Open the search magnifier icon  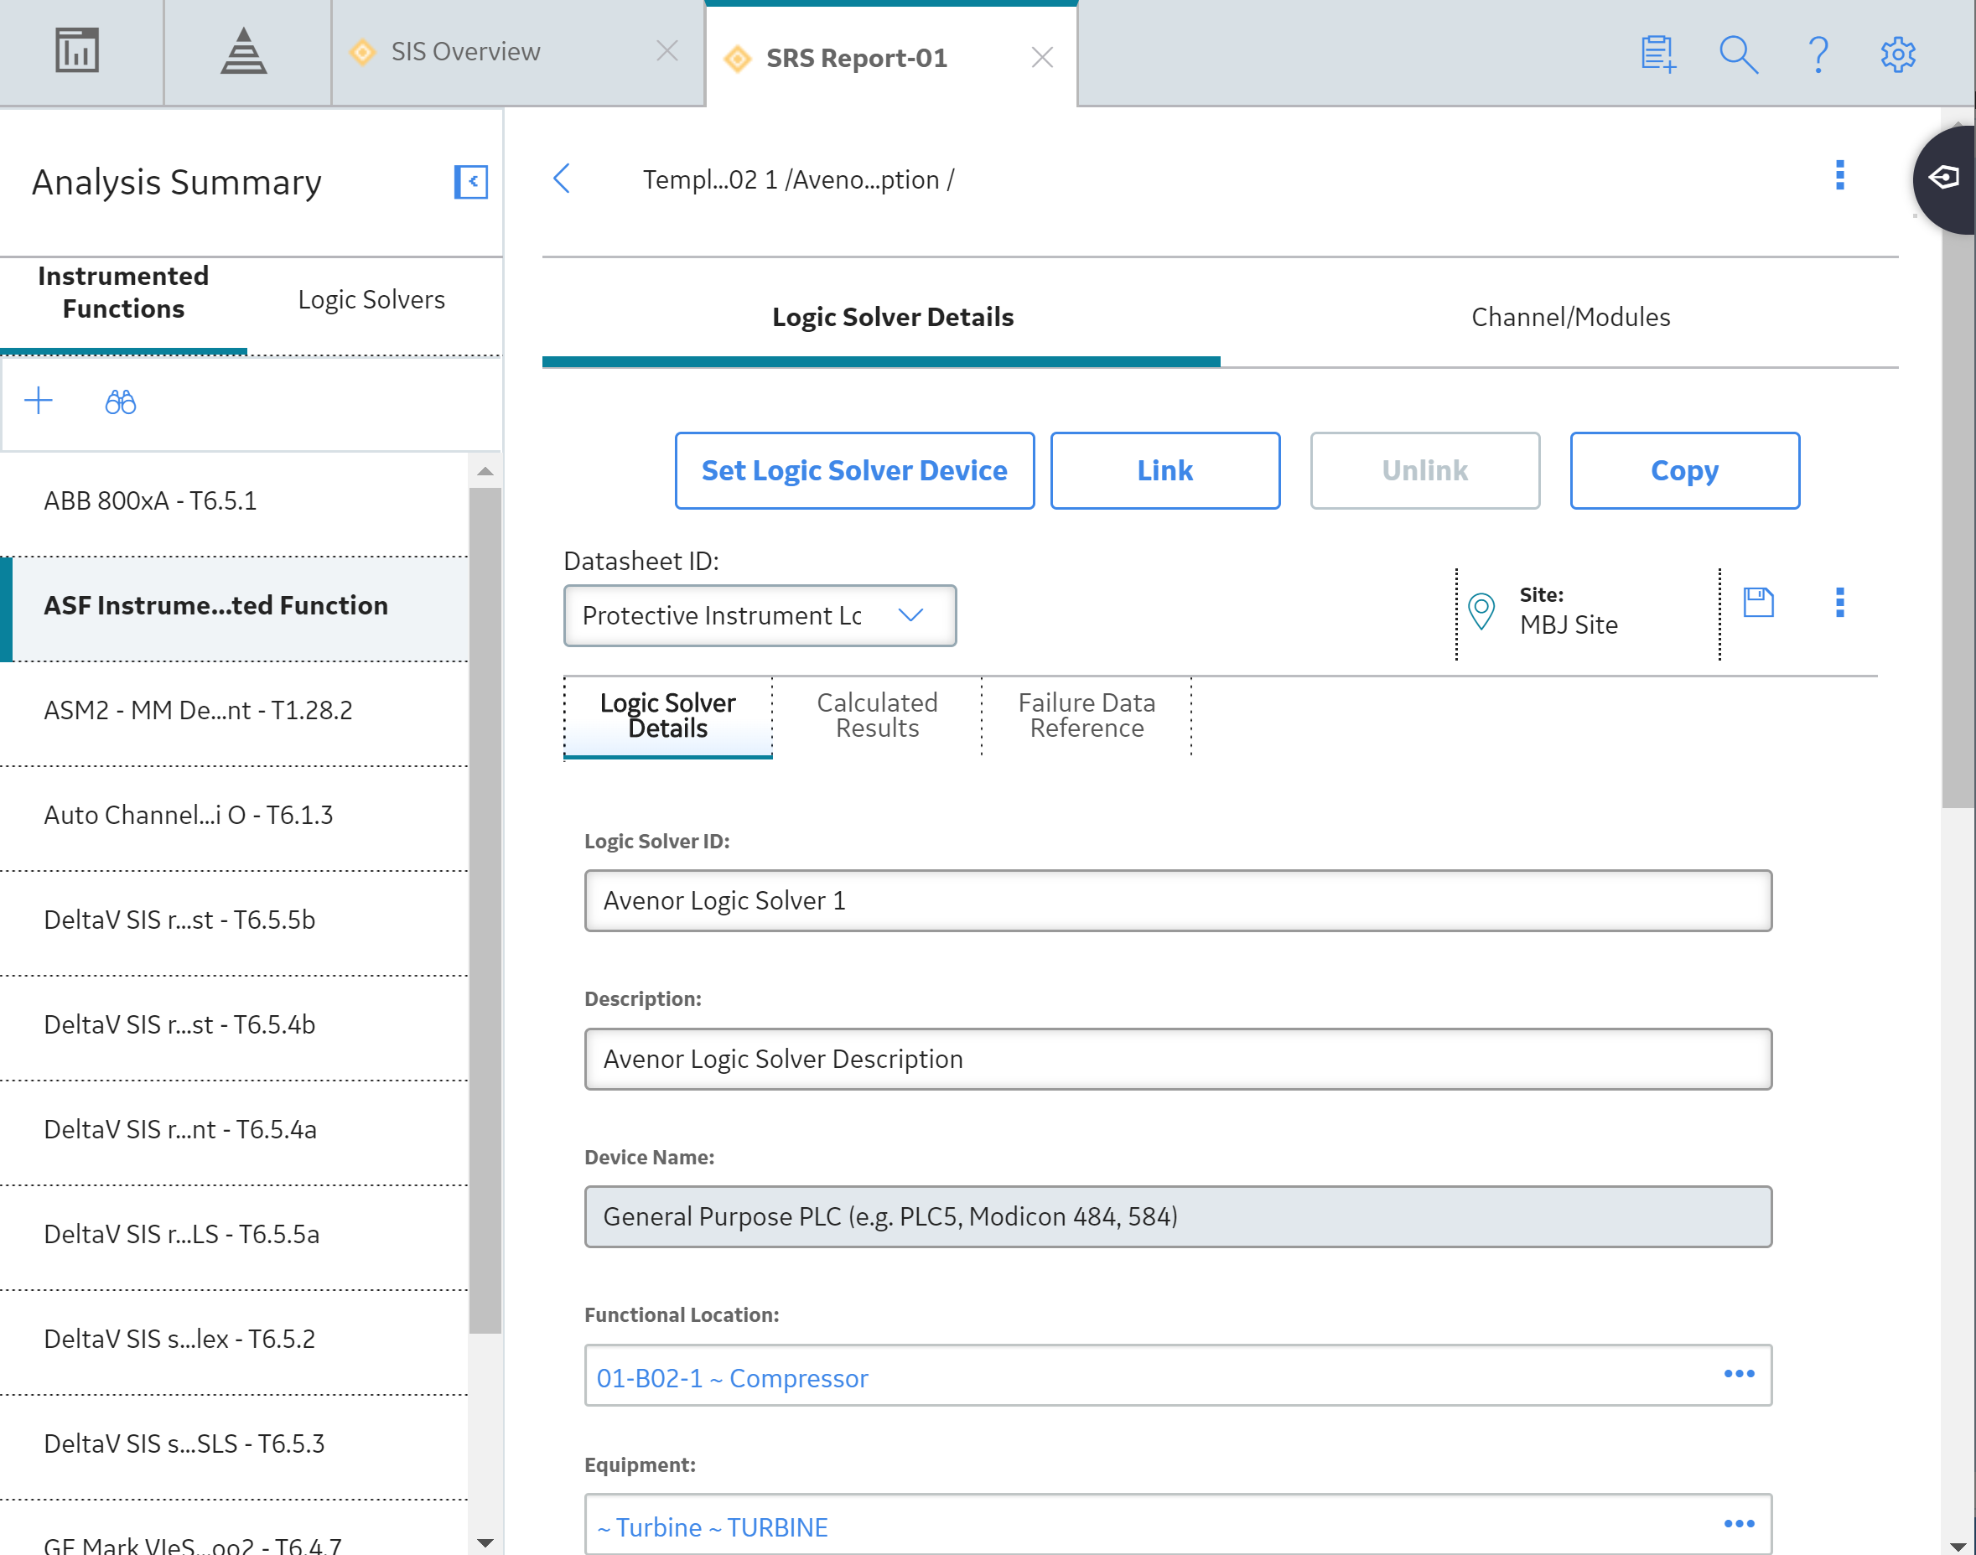click(1739, 54)
